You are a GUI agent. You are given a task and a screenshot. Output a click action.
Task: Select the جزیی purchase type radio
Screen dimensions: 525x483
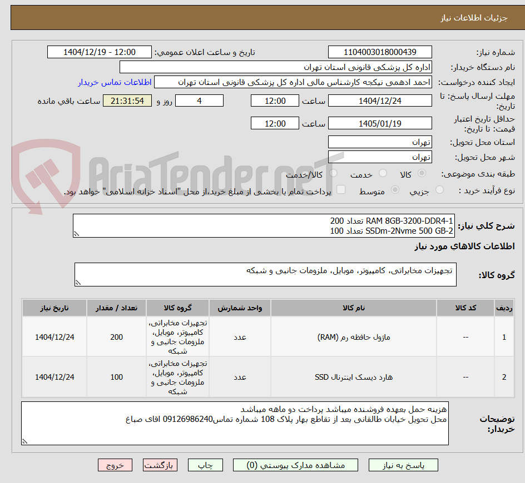pyautogui.click(x=439, y=190)
